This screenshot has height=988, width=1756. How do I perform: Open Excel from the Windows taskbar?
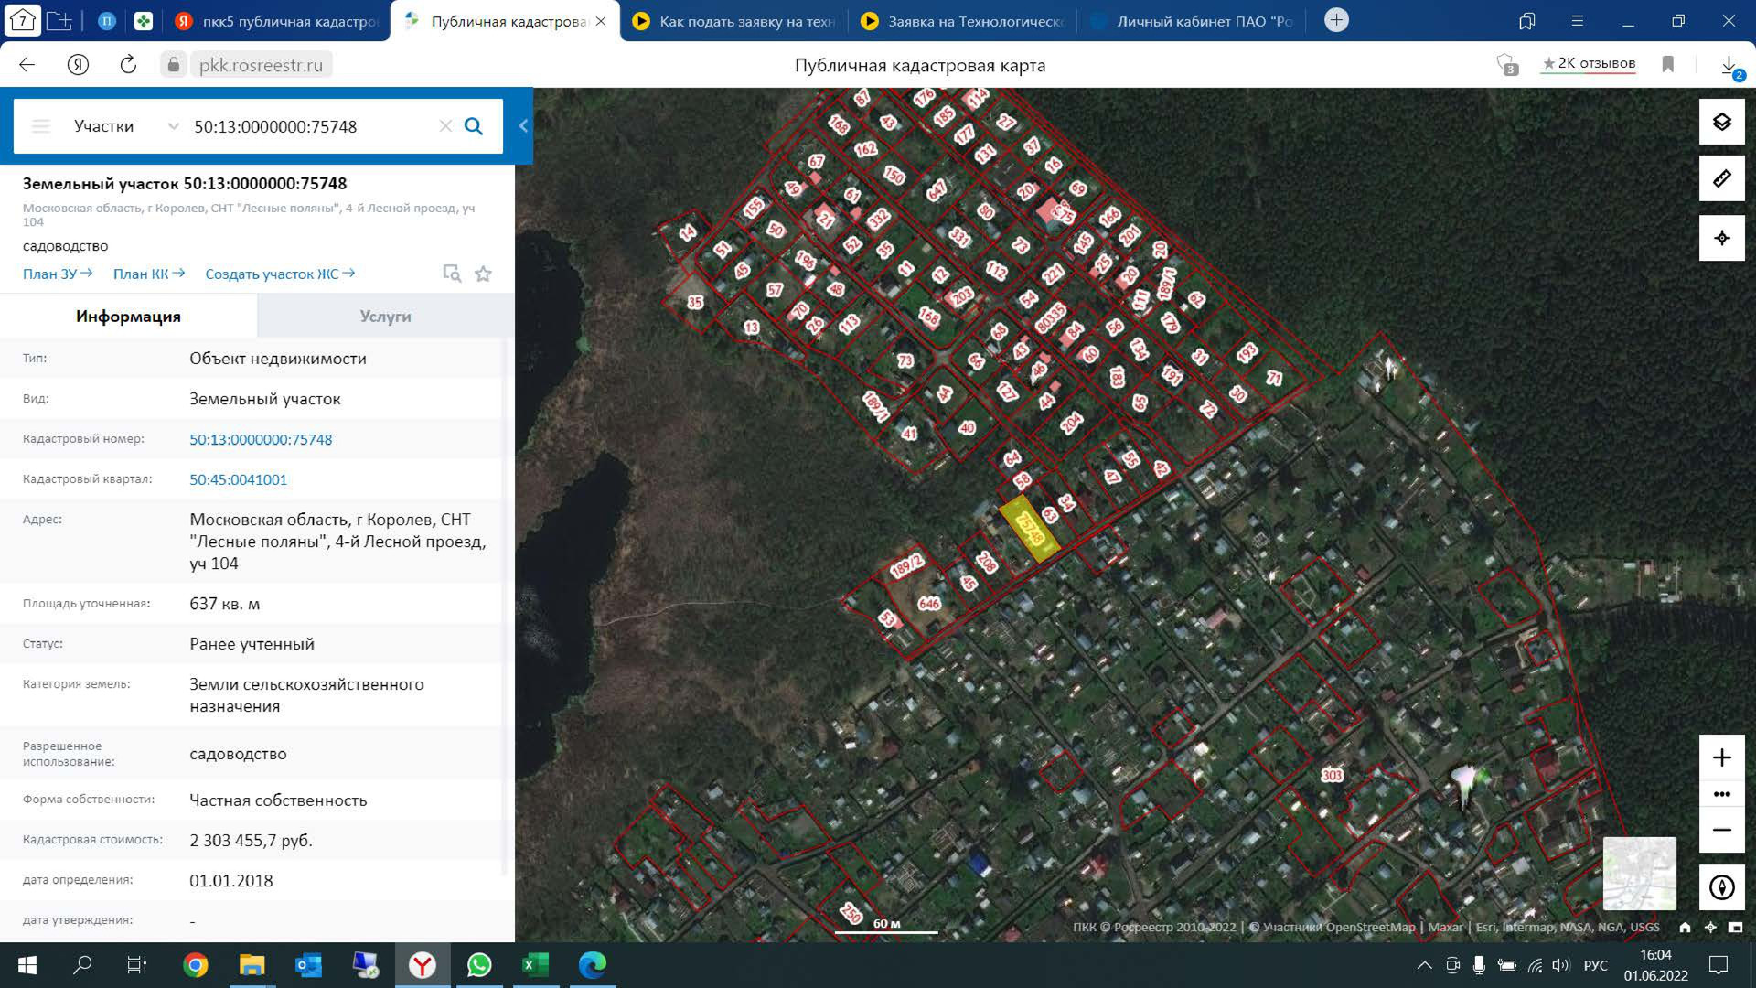tap(535, 965)
